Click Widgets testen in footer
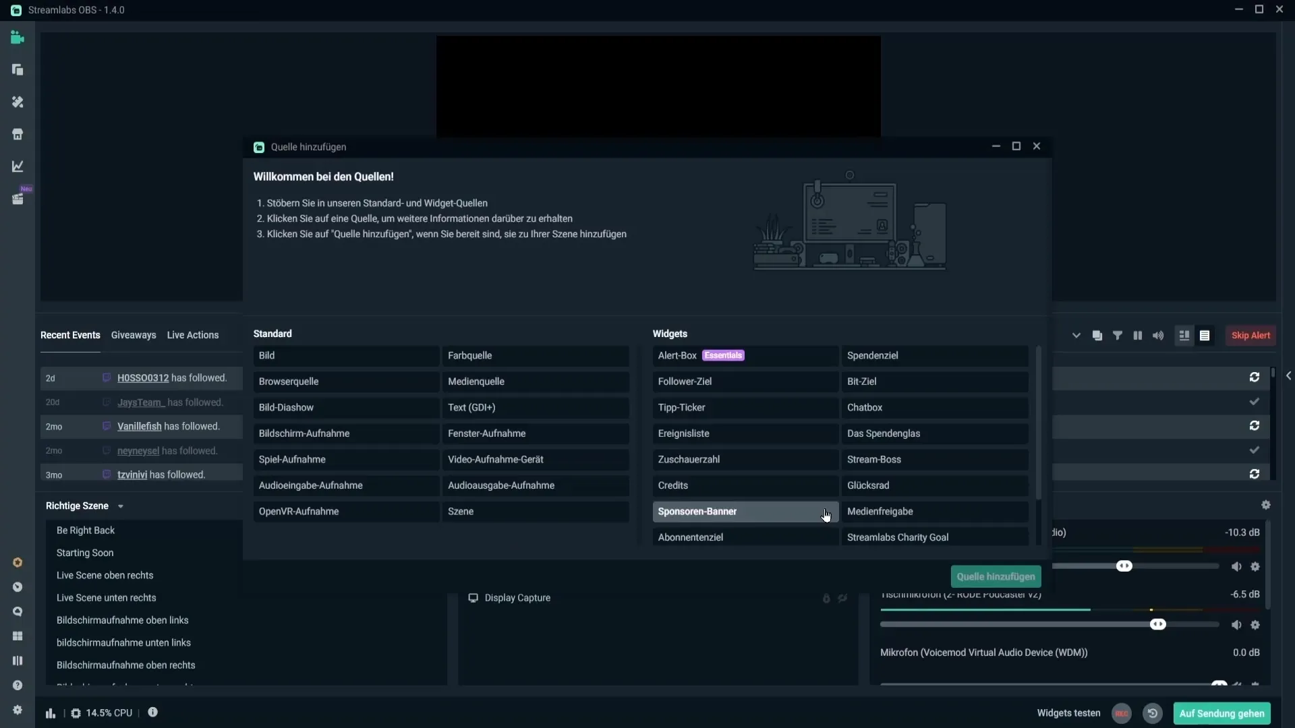 pyautogui.click(x=1068, y=713)
